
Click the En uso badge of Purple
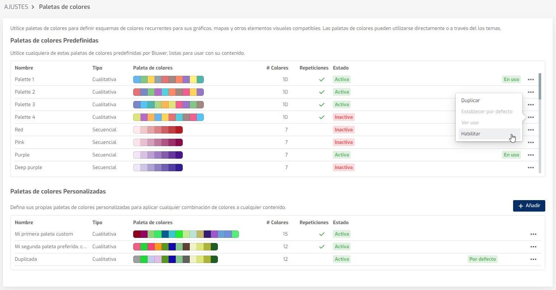coord(511,155)
